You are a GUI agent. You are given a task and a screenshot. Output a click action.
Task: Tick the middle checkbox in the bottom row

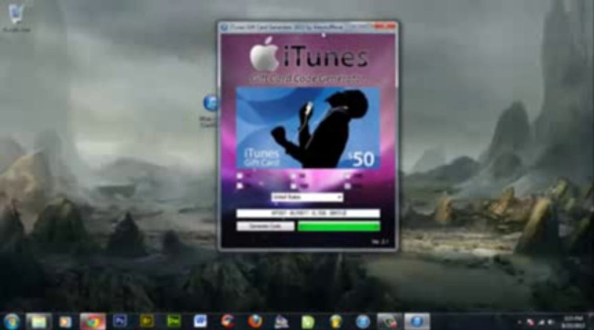pyautogui.click(x=293, y=186)
